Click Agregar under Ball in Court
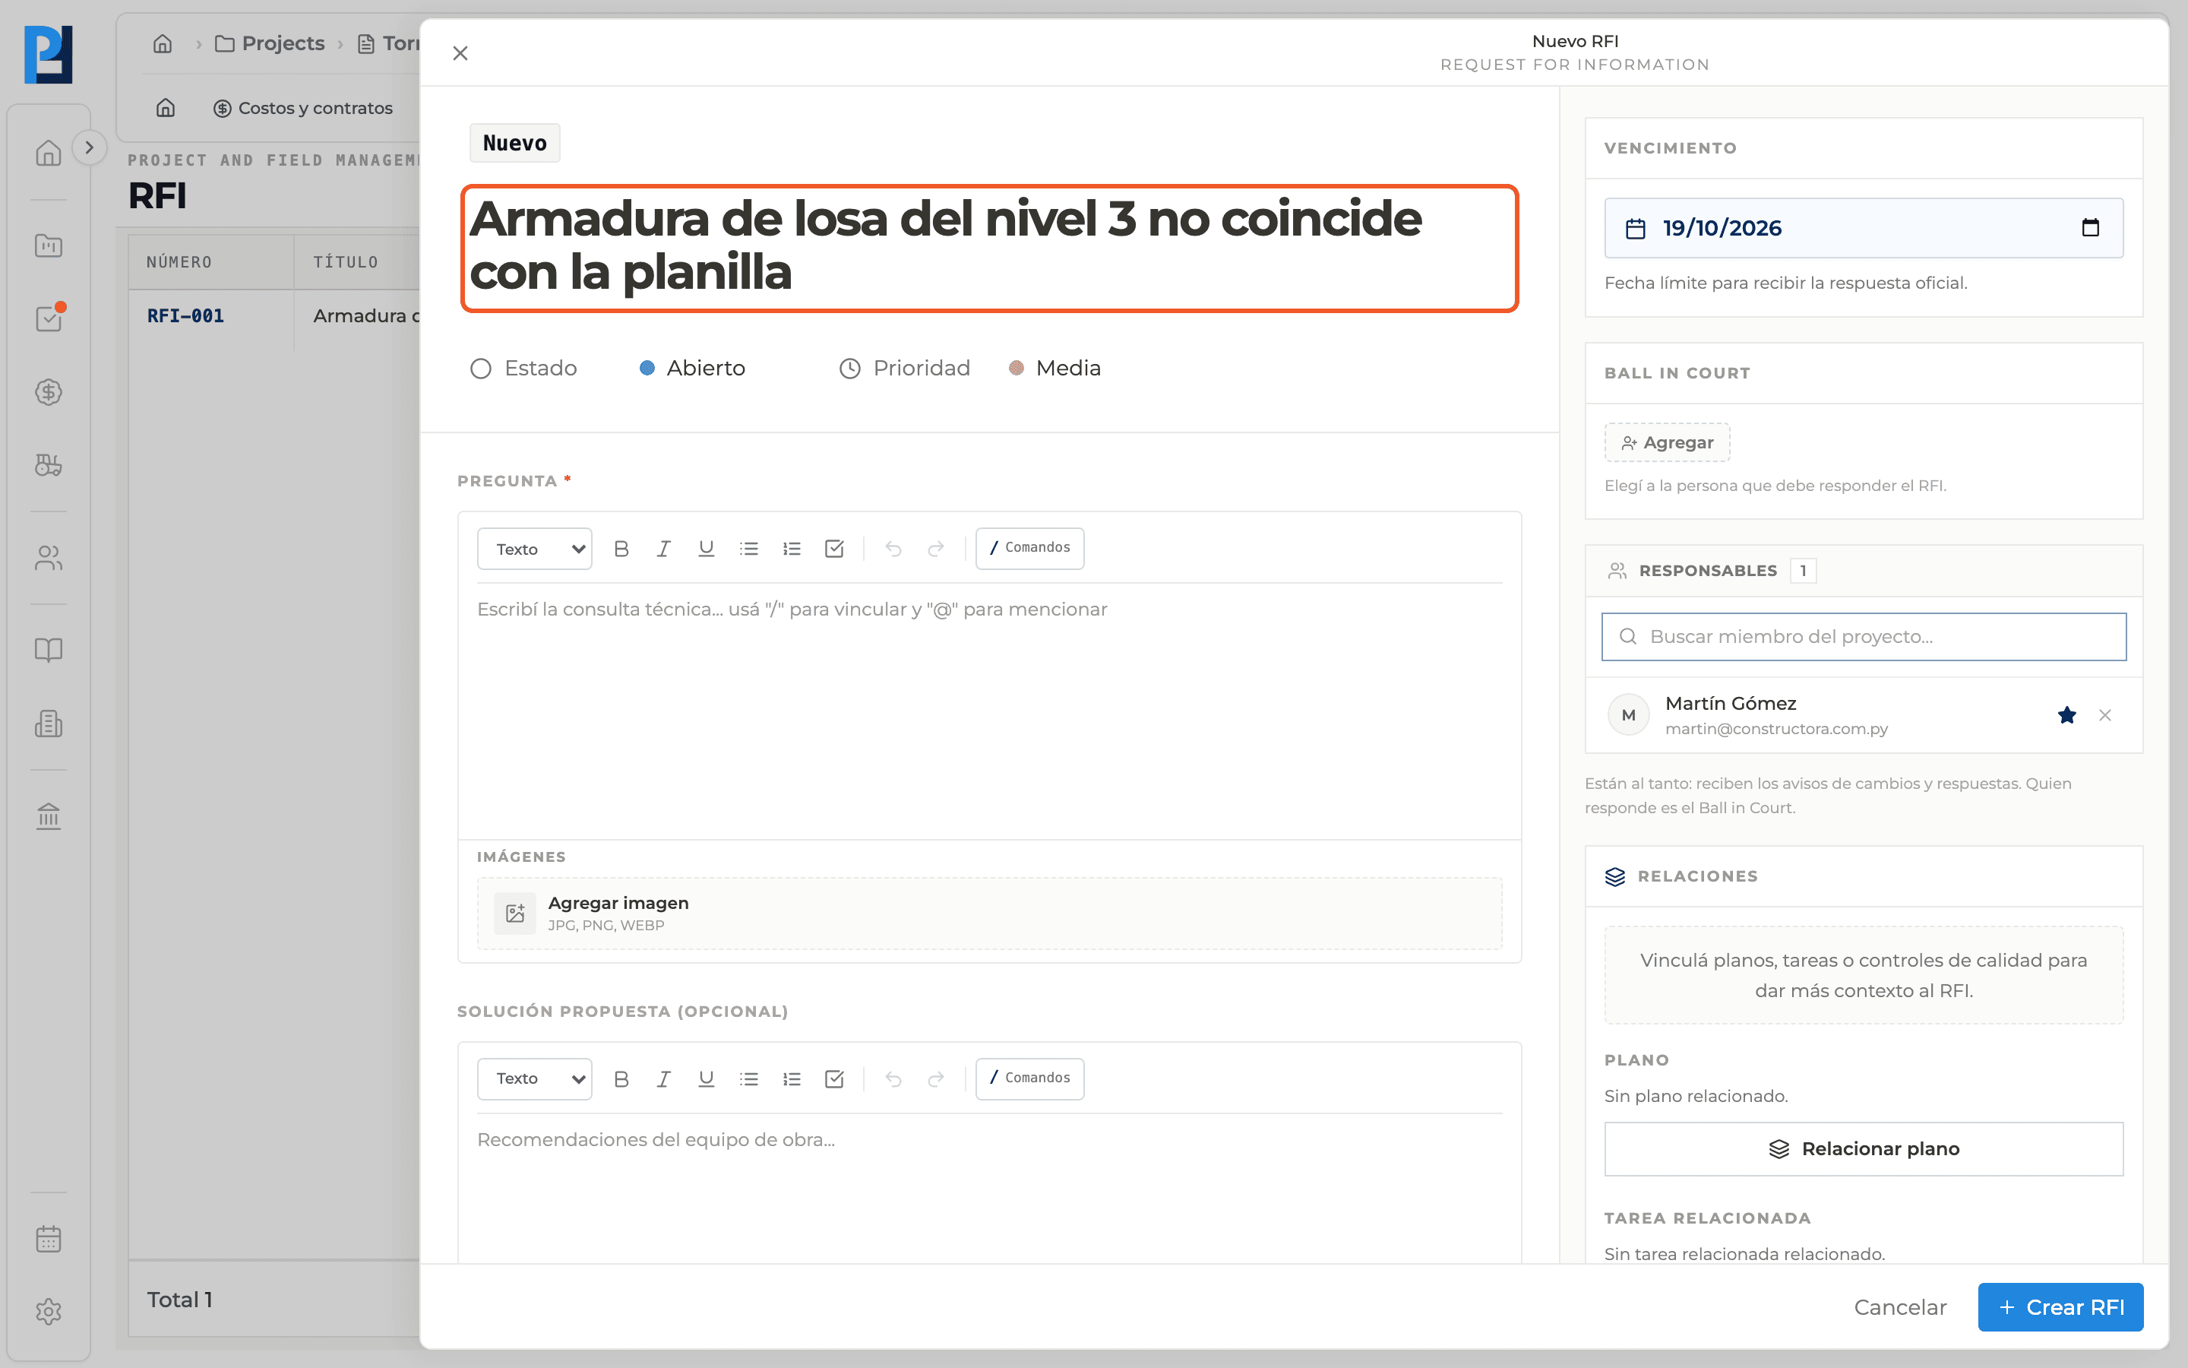Screen dimensions: 2188x1368 (x=1668, y=442)
